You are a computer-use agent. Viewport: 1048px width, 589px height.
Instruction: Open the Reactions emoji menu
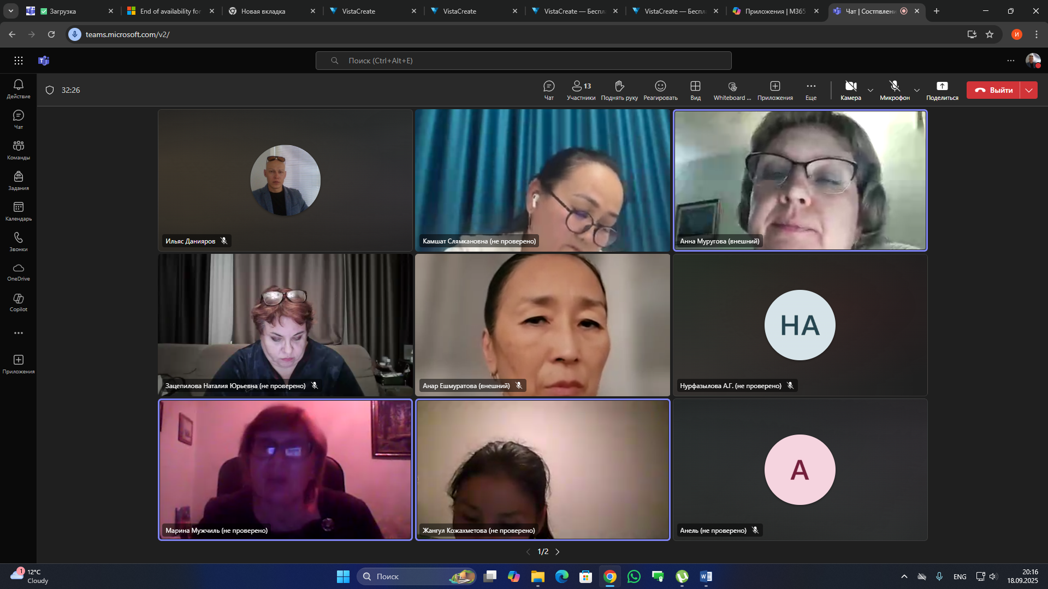point(660,90)
